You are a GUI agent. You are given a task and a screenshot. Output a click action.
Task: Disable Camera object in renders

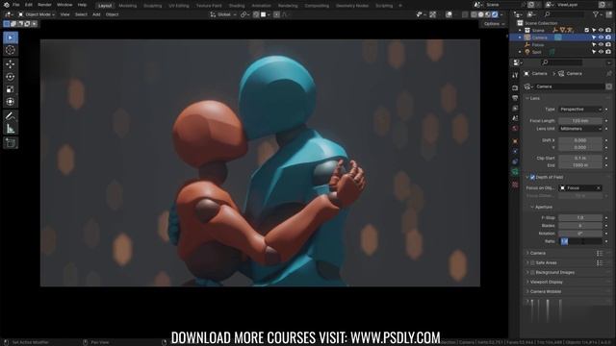(608, 37)
